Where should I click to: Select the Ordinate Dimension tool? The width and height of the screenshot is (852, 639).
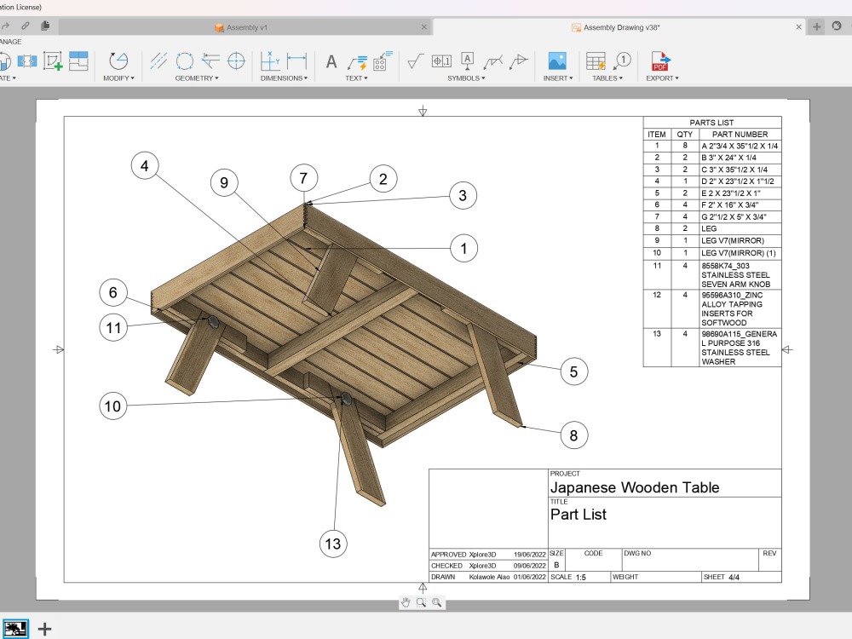tap(270, 60)
